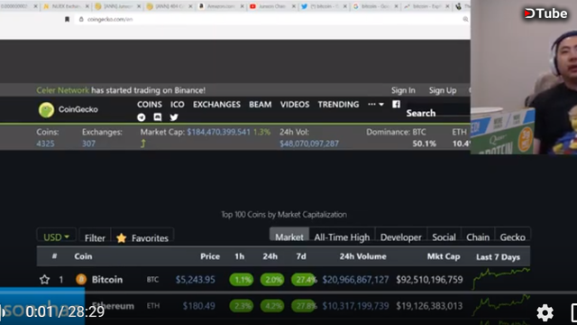Image resolution: width=577 pixels, height=325 pixels.
Task: Click Bitcoin 24h volume $20,966,867,127
Action: point(355,280)
